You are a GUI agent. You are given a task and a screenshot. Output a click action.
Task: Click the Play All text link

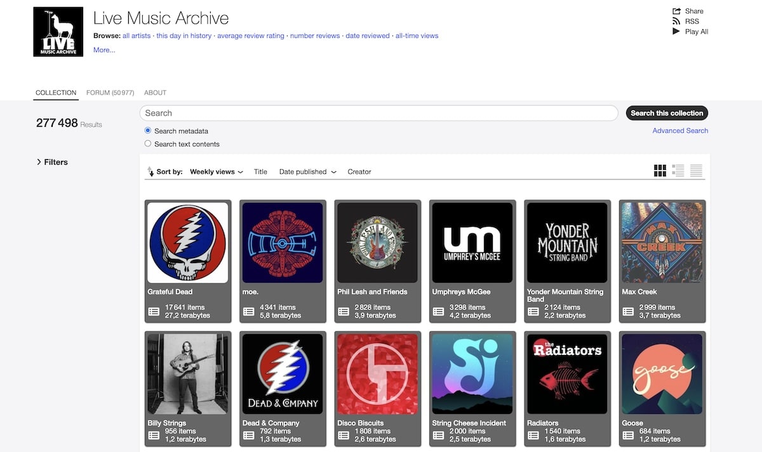697,31
